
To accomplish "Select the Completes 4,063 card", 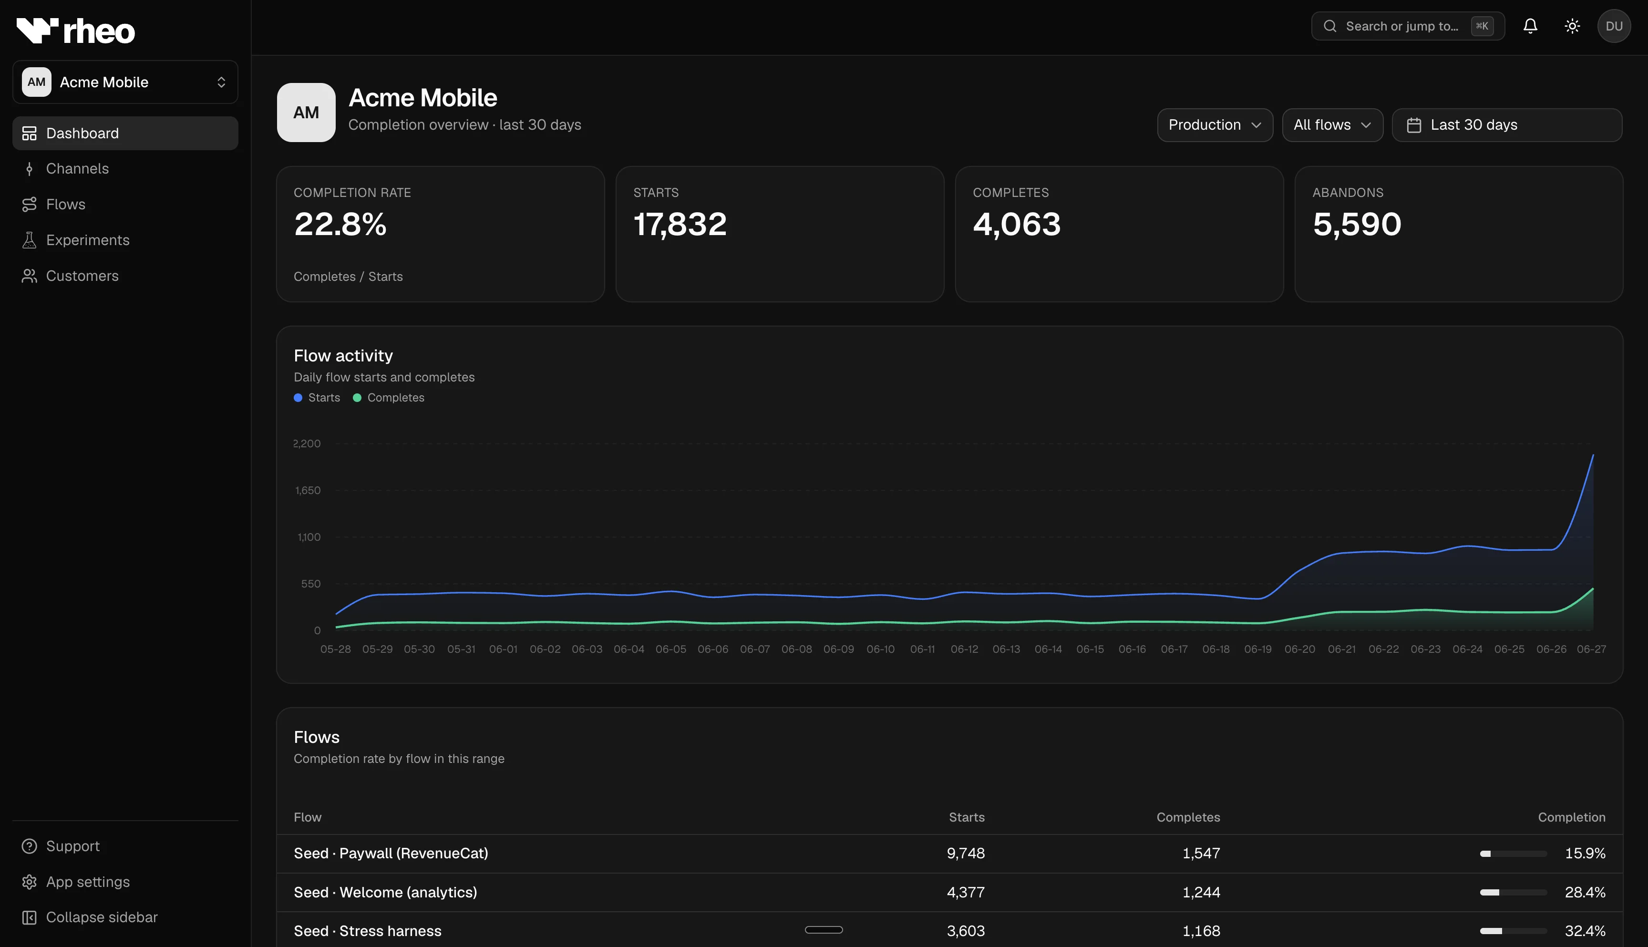I will coord(1119,234).
